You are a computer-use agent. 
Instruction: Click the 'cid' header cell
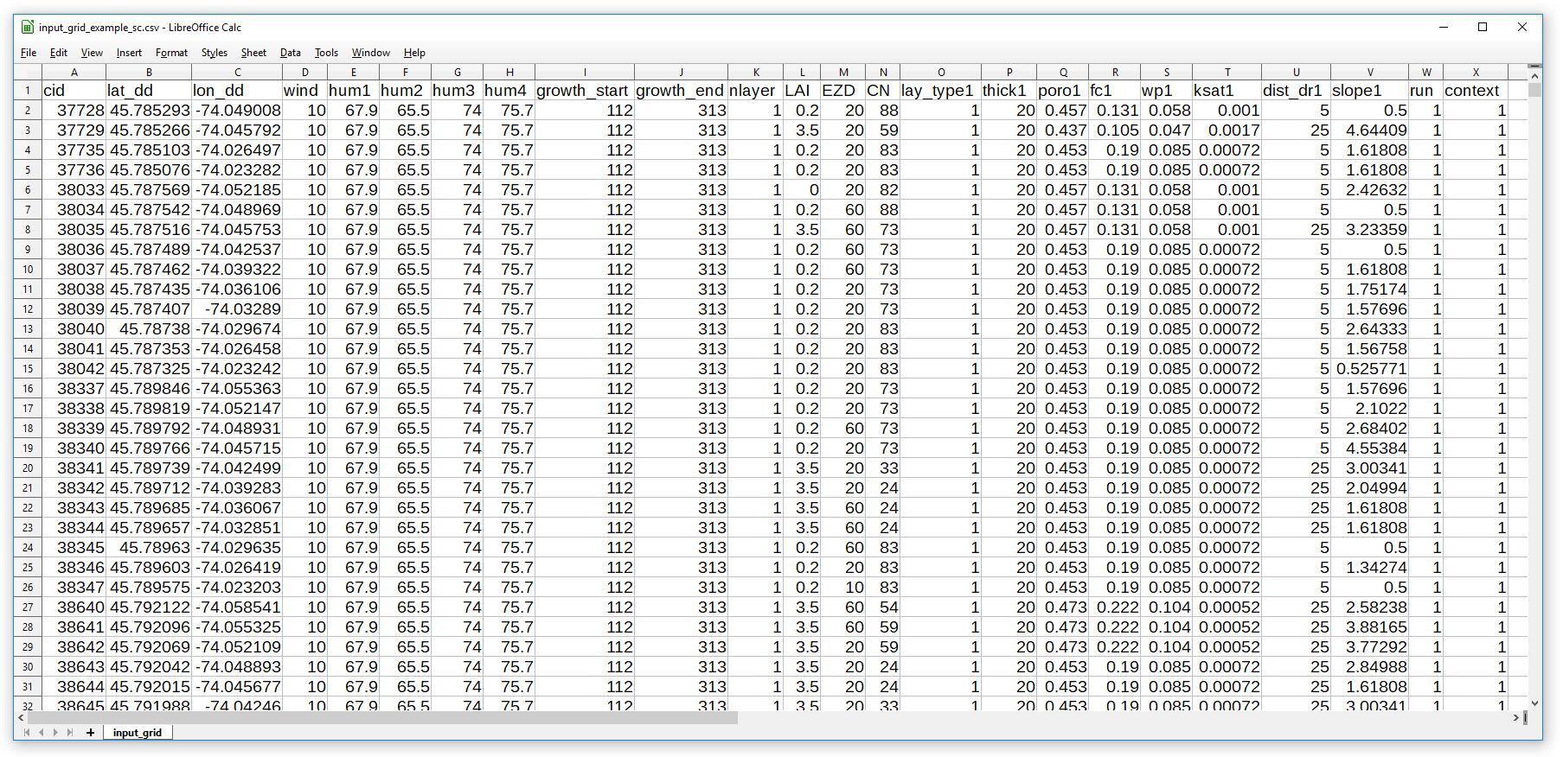pyautogui.click(x=74, y=91)
